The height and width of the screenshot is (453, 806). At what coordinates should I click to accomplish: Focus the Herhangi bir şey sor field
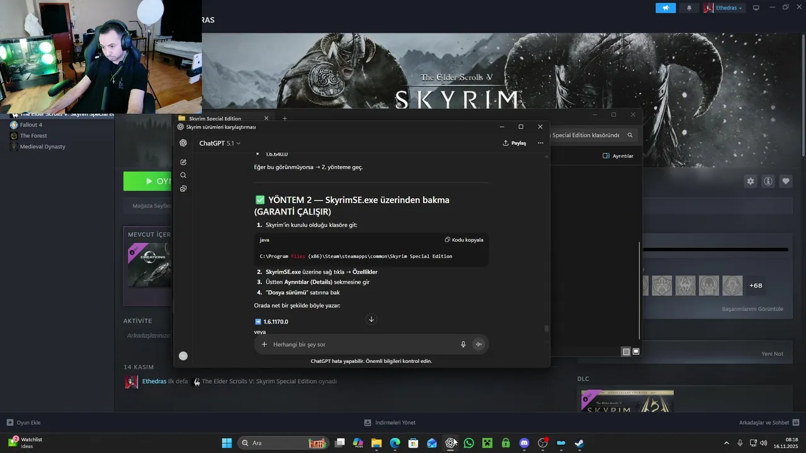click(x=362, y=344)
